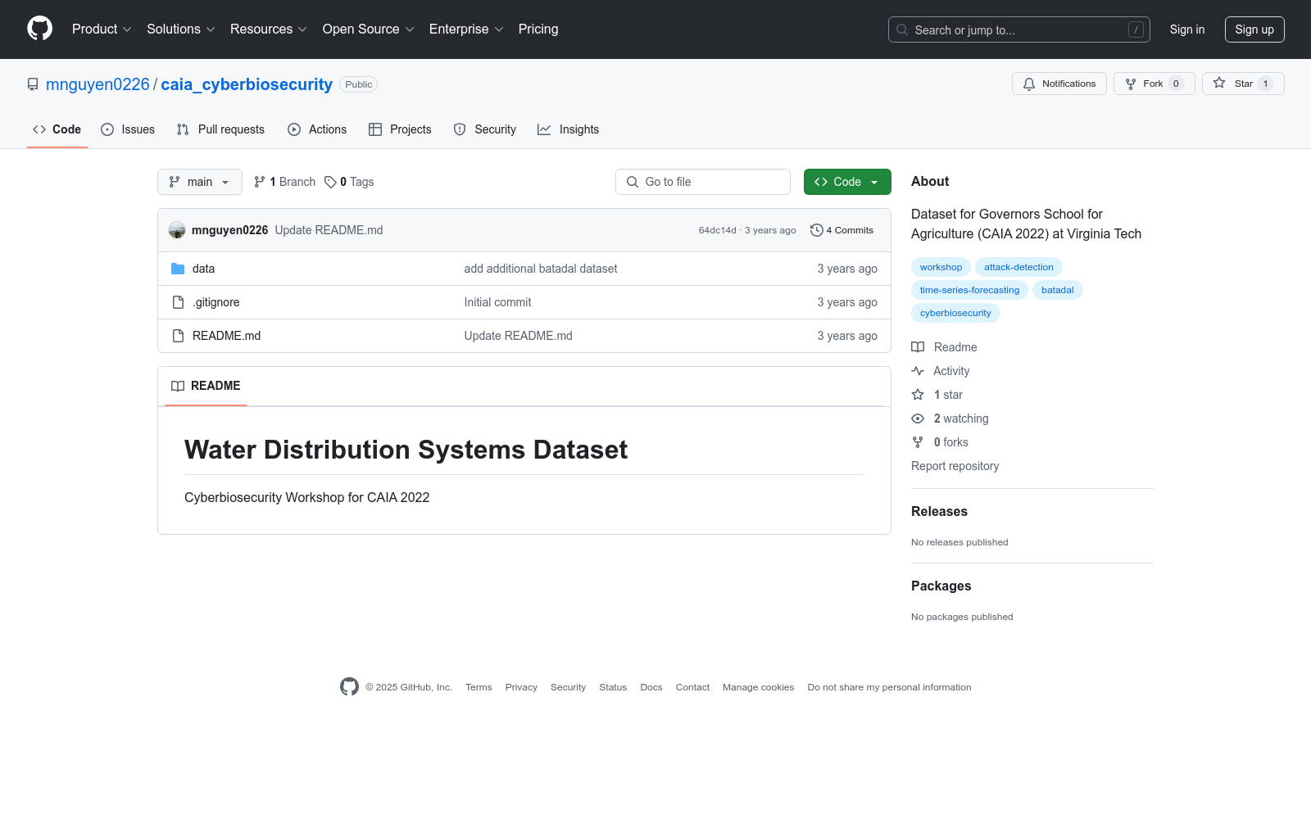Click the star icon beside 1 star
Viewport: 1311px width, 819px height.
coord(918,395)
